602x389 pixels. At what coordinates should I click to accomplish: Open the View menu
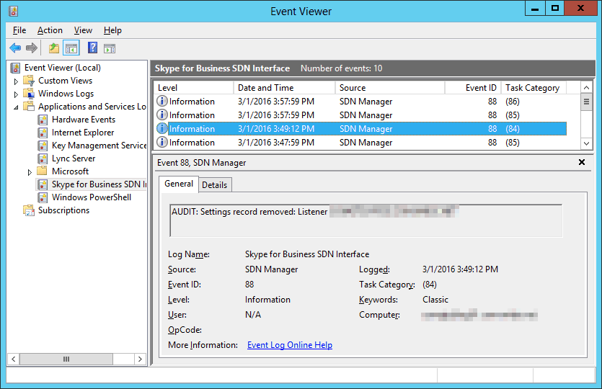coord(83,30)
